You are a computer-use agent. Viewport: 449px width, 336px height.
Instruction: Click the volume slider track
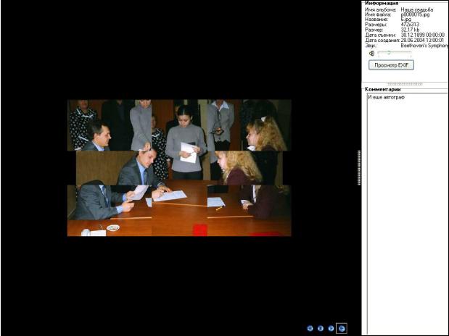(x=395, y=53)
